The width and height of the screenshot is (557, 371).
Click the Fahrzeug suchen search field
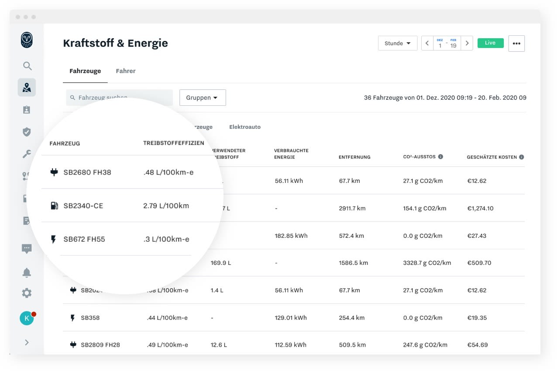coord(119,98)
